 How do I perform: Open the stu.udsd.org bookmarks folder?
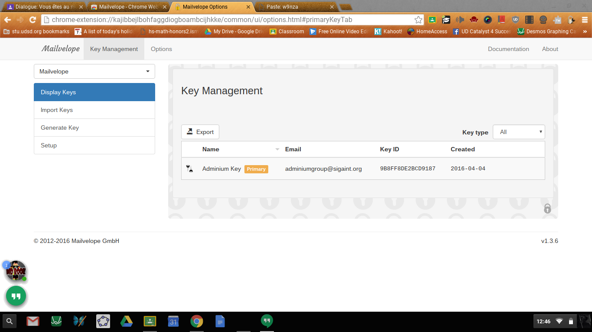click(36, 32)
